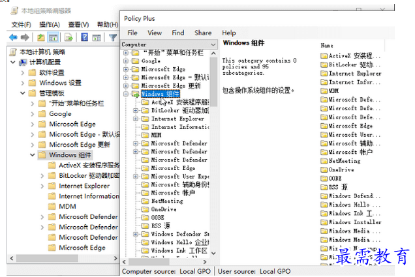Open the 文件(F) menu in Group Policy Editor
The height and width of the screenshot is (277, 415).
(21, 25)
